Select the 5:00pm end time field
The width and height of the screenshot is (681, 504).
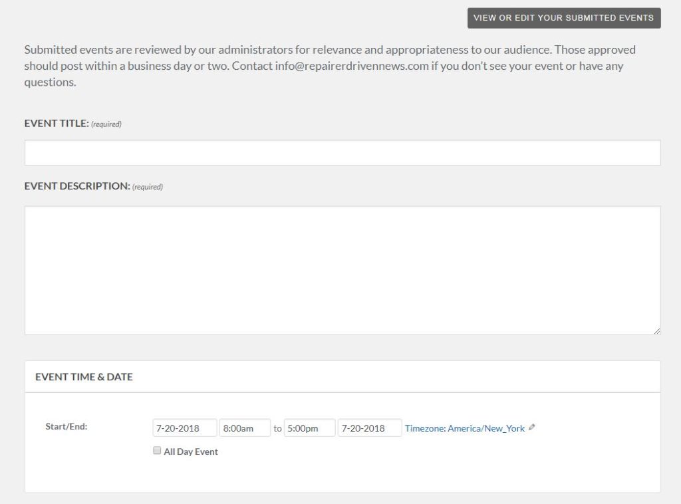pyautogui.click(x=309, y=428)
